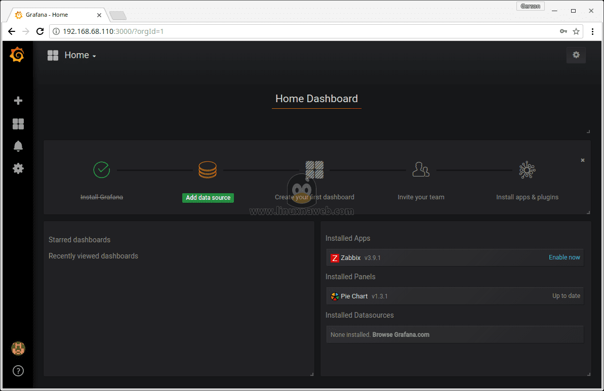This screenshot has width=604, height=391.
Task: Open the user avatar profile menu
Action: (x=18, y=349)
